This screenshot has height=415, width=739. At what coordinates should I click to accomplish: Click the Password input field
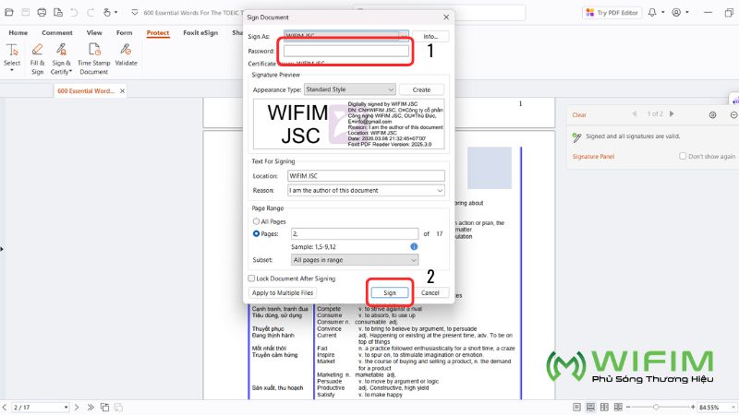click(345, 51)
